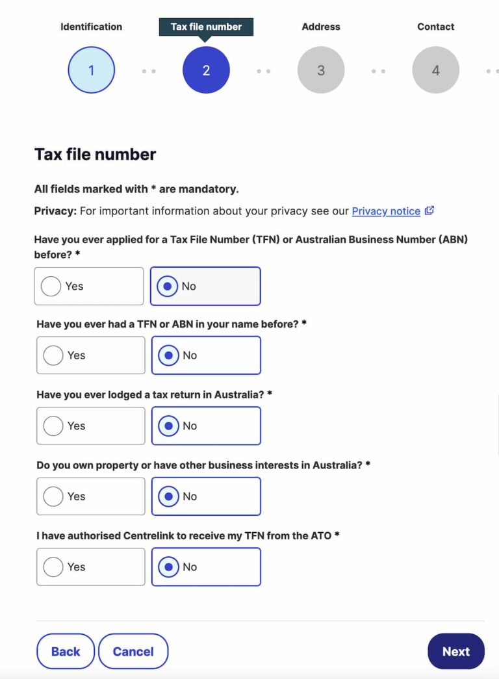
Task: Click the Back button
Action: click(66, 652)
